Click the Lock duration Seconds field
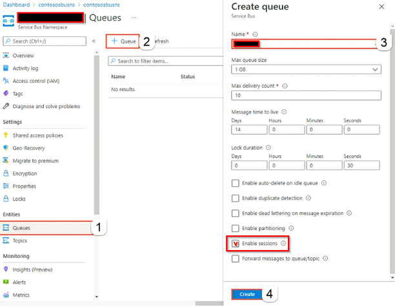This screenshot has width=395, height=307. [361, 165]
